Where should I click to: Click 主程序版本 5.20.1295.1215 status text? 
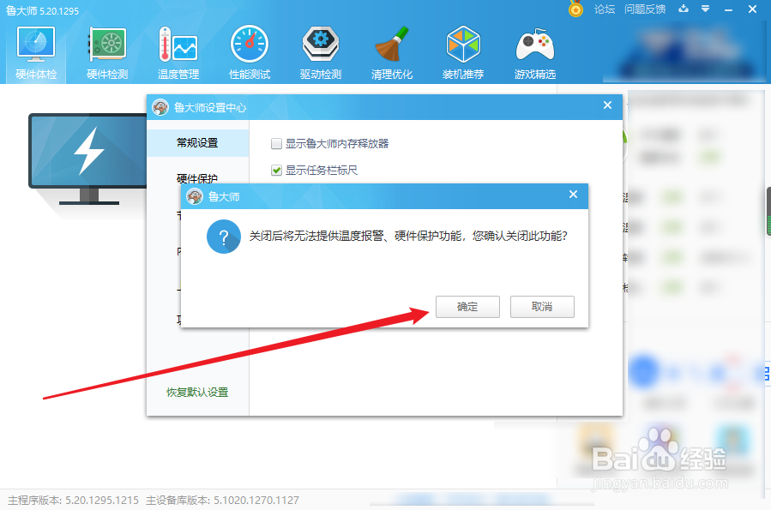click(73, 501)
